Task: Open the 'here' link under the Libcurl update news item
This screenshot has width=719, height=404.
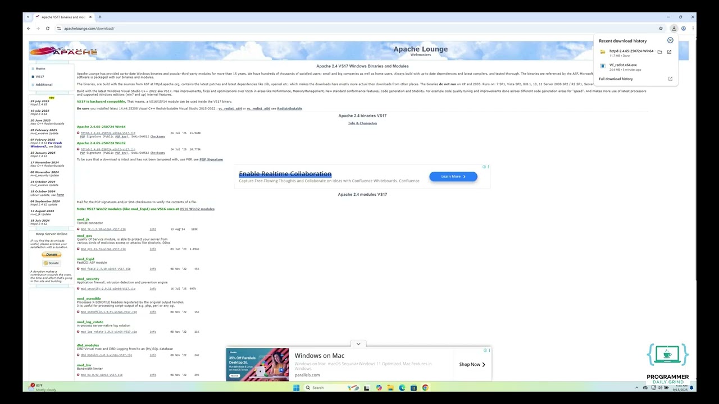Action: click(60, 195)
